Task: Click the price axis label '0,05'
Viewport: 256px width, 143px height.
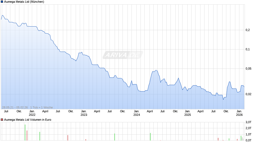Action: (248, 69)
